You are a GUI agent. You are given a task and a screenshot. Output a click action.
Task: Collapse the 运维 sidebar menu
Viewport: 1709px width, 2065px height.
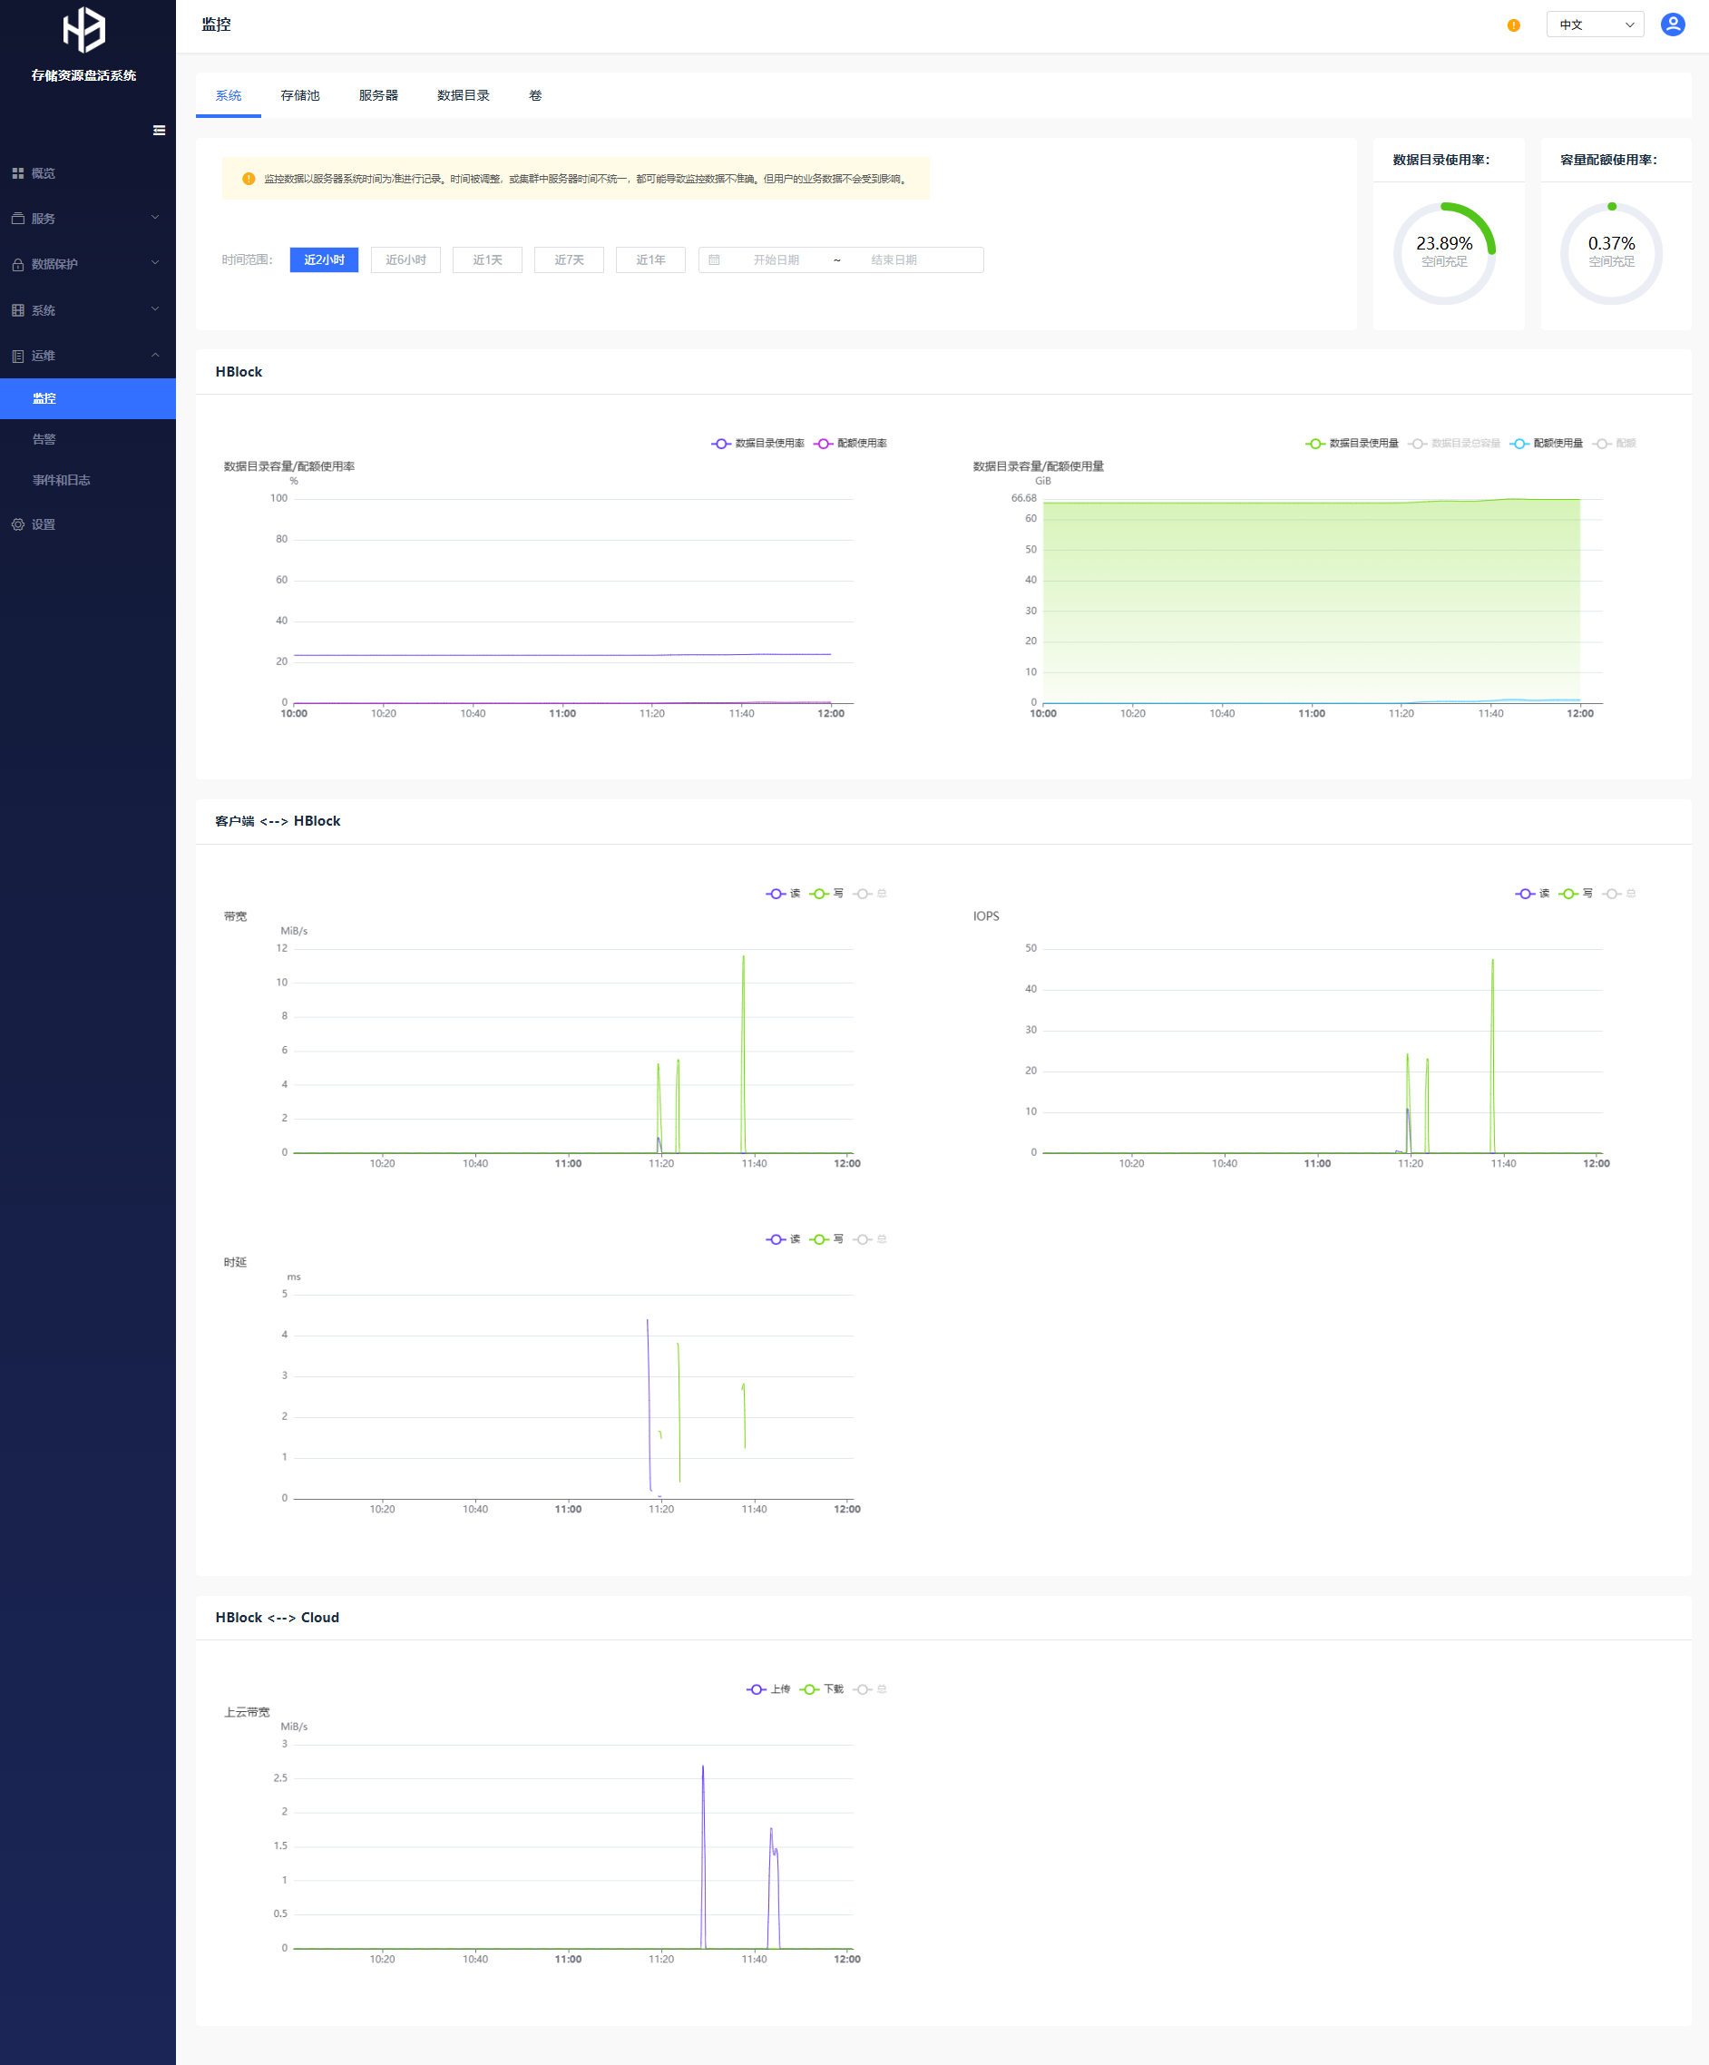[x=87, y=355]
